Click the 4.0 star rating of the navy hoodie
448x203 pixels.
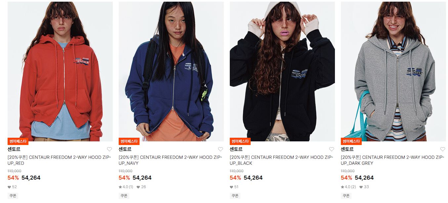click(x=126, y=187)
